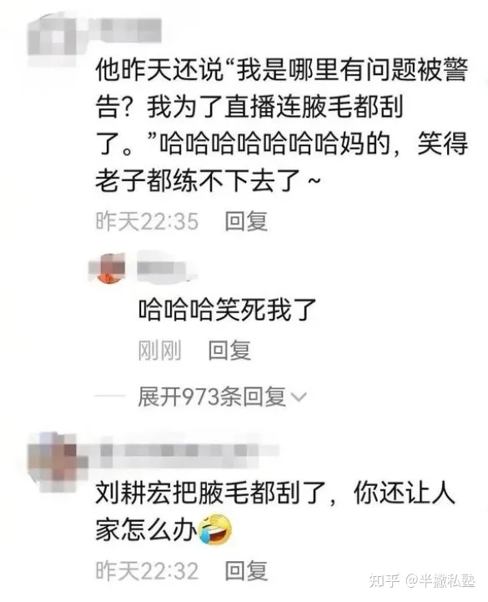Open the top commenter's blurred avatar

pos(53,36)
